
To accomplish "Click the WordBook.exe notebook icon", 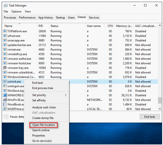I will [5, 104].
